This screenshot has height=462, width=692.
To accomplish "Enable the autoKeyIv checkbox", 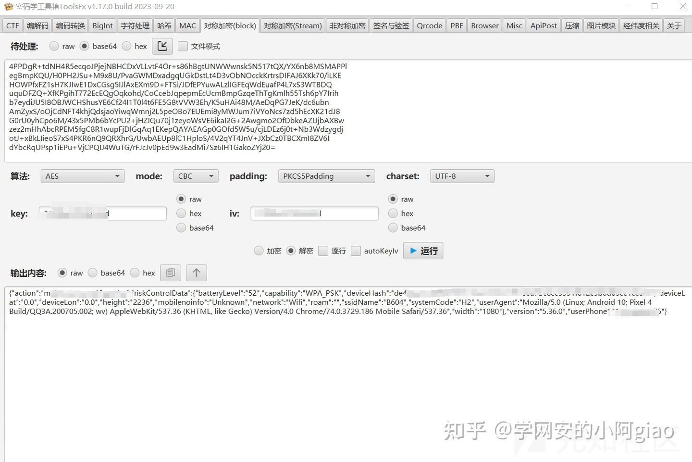I will [x=356, y=250].
